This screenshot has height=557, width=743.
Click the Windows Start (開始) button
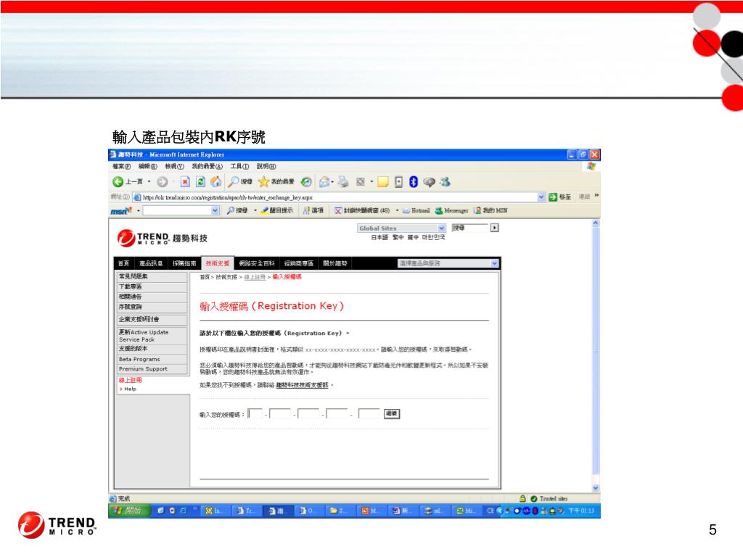pyautogui.click(x=129, y=511)
